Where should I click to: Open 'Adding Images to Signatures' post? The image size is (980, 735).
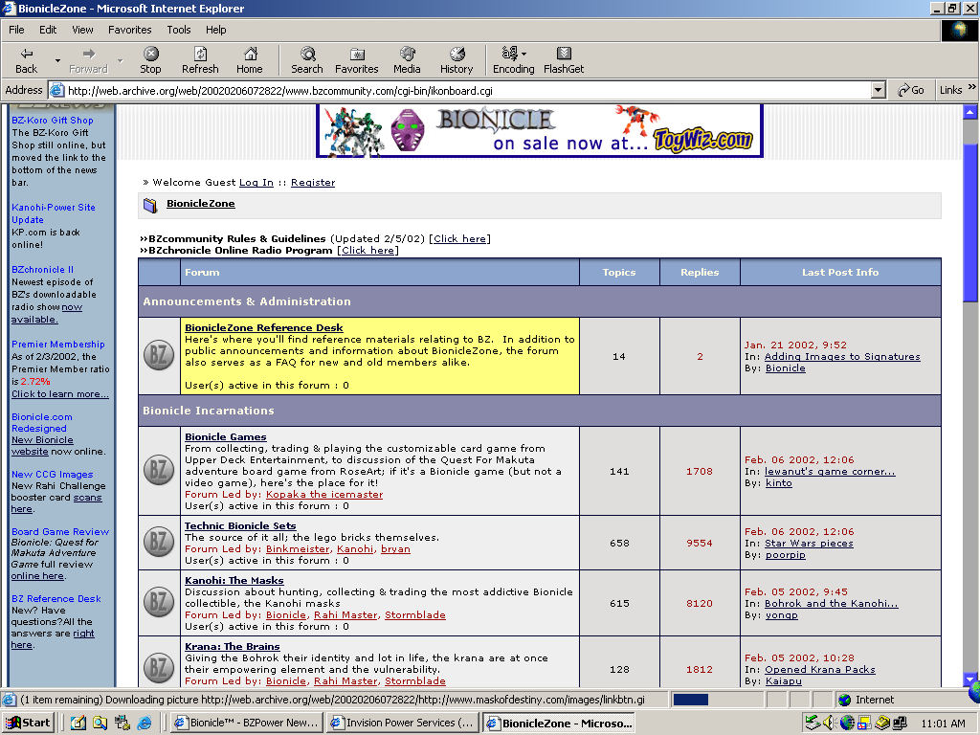842,356
